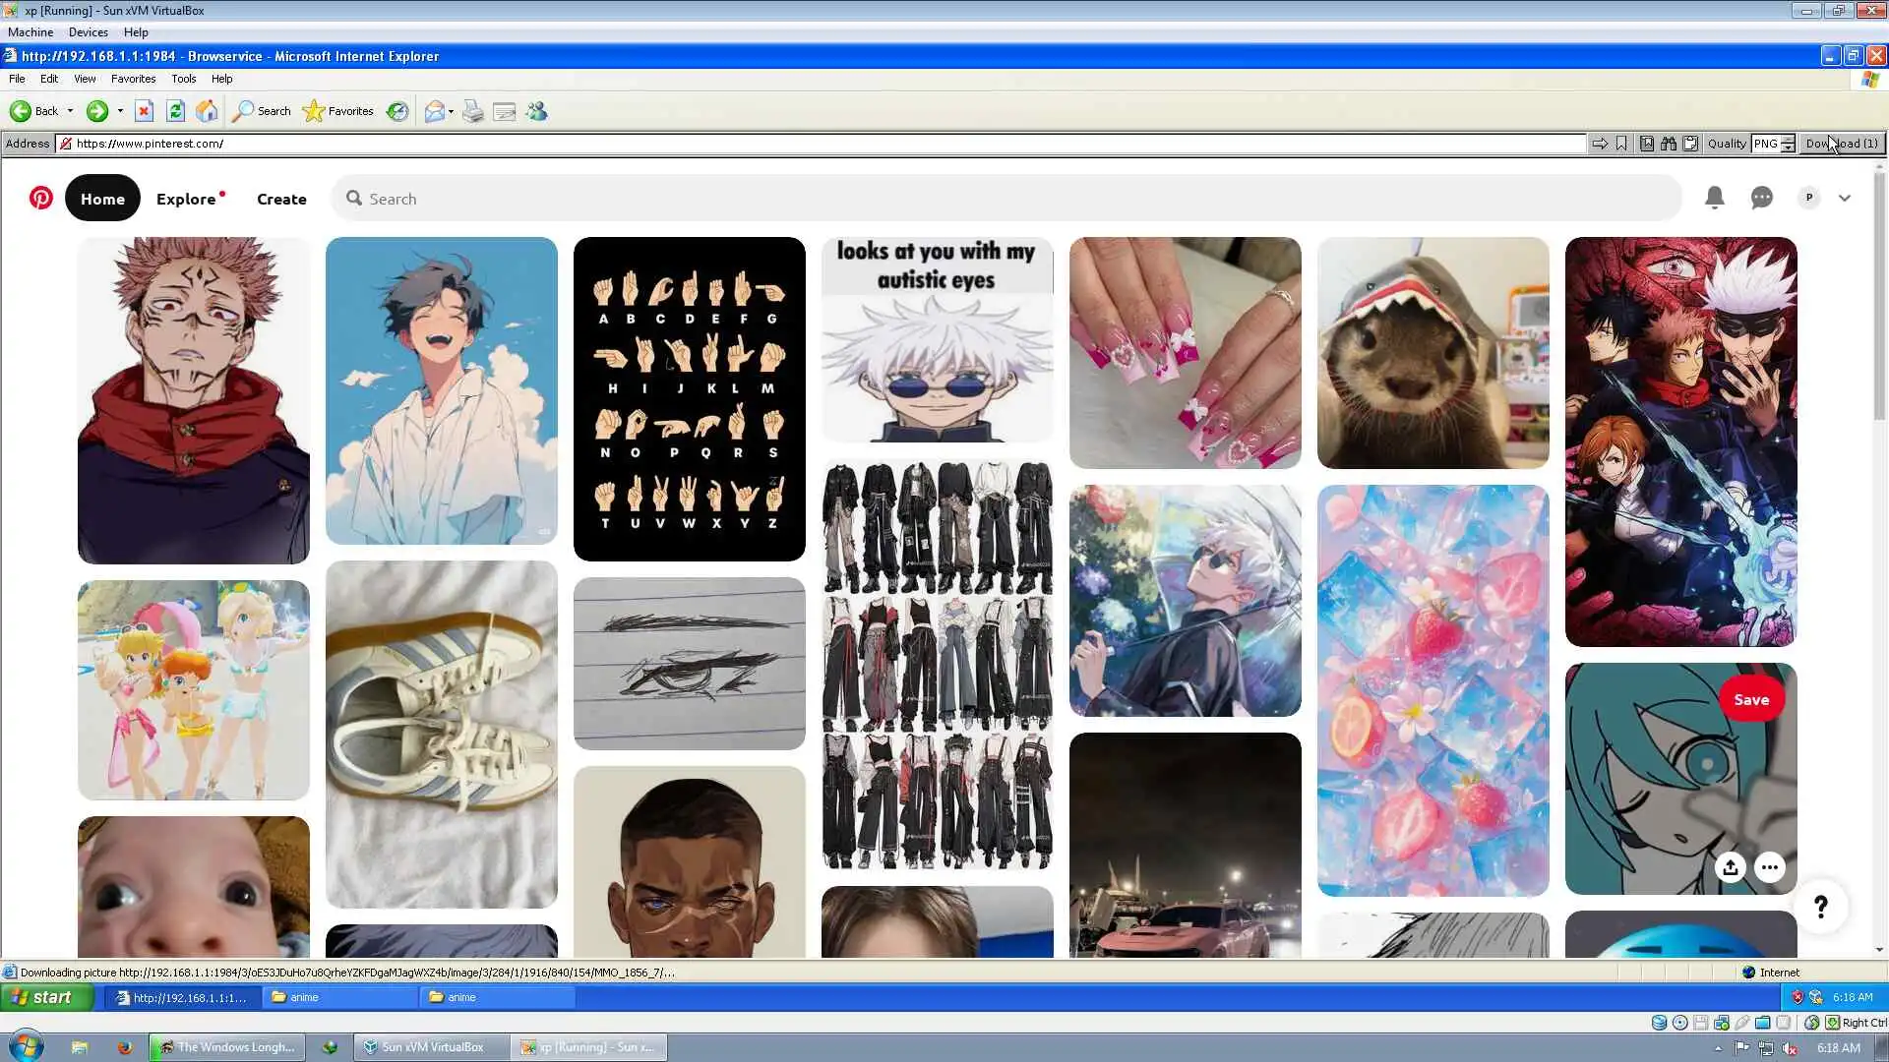1889x1062 pixels.
Task: Click the IE Home icon
Action: point(207,111)
